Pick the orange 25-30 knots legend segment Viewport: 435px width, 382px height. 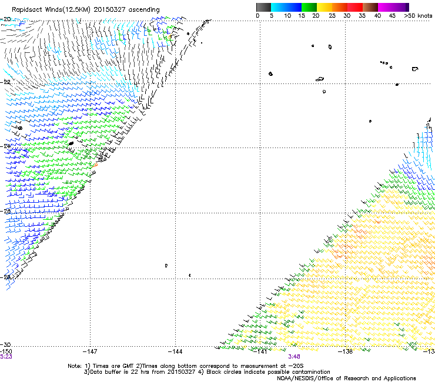point(340,7)
